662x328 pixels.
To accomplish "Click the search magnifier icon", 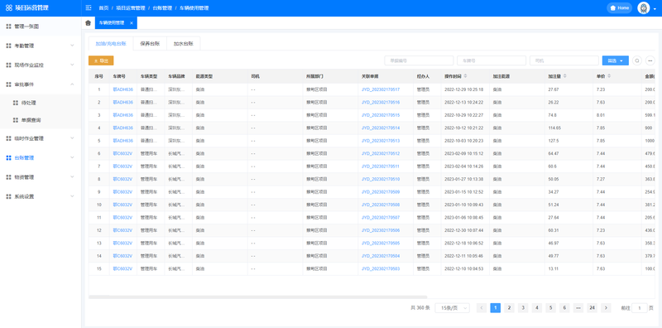I will [x=637, y=60].
